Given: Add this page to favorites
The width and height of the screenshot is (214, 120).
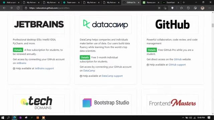Looking at the screenshot, I should (x=165, y=8).
